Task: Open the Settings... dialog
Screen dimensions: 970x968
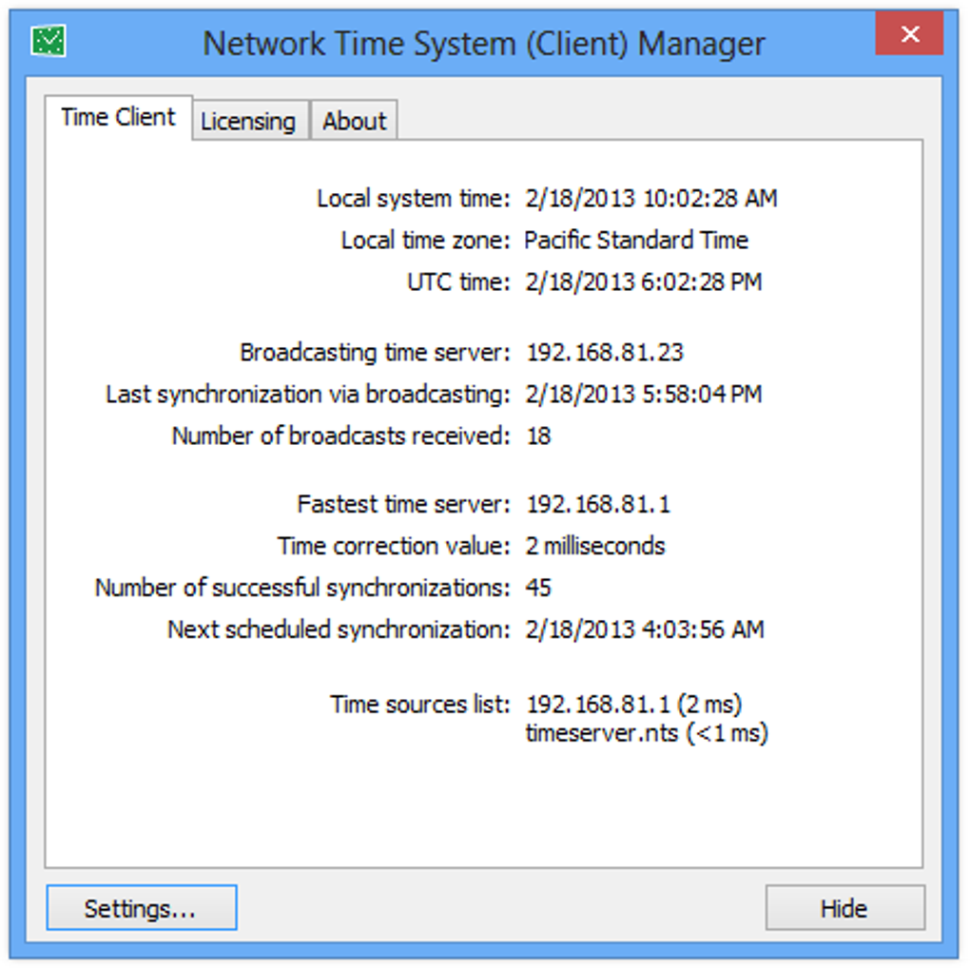Action: pyautogui.click(x=141, y=908)
